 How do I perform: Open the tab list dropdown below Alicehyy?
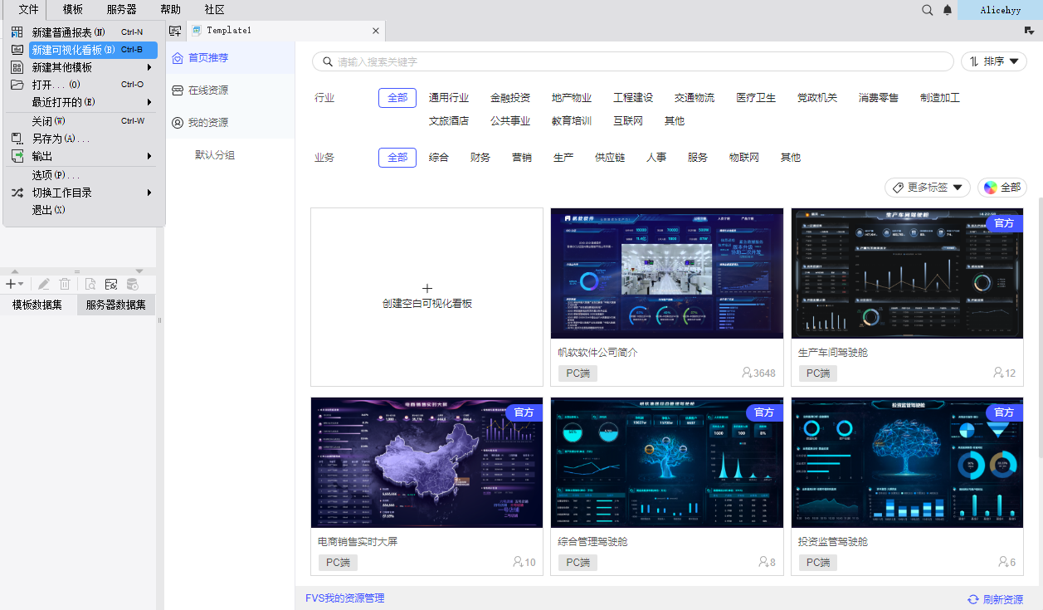[x=1029, y=31]
